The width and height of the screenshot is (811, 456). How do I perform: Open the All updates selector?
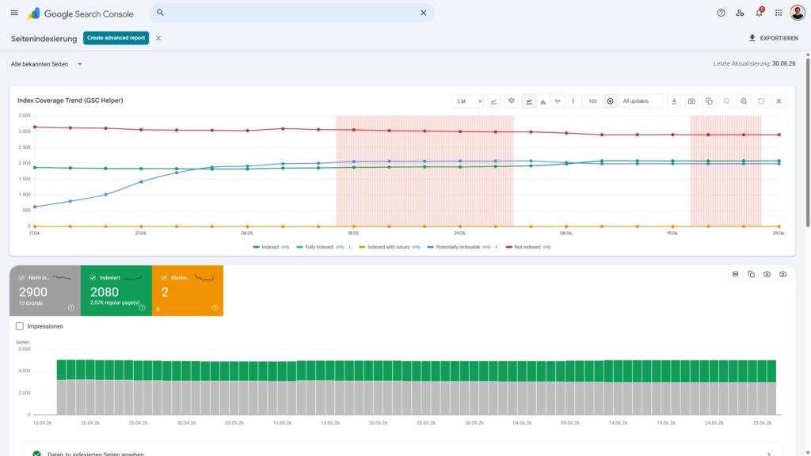[642, 101]
